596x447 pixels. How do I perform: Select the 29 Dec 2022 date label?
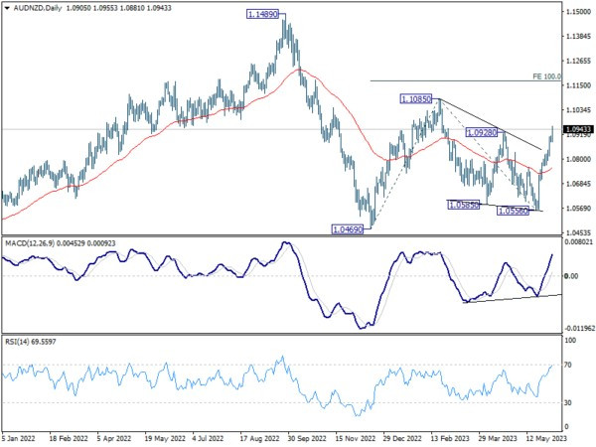(x=402, y=438)
